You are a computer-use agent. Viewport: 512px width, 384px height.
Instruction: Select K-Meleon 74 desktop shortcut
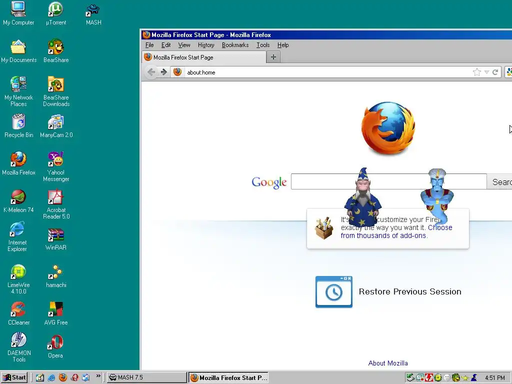point(18,201)
